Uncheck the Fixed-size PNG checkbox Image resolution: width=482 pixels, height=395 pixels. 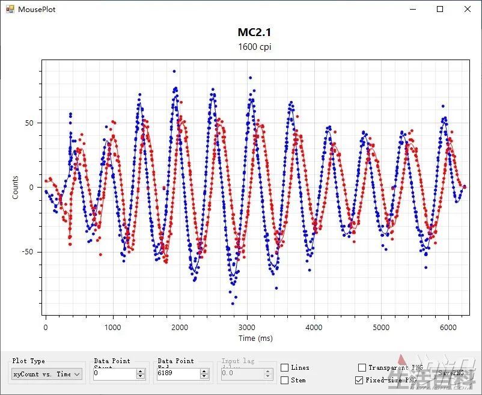pyautogui.click(x=359, y=380)
